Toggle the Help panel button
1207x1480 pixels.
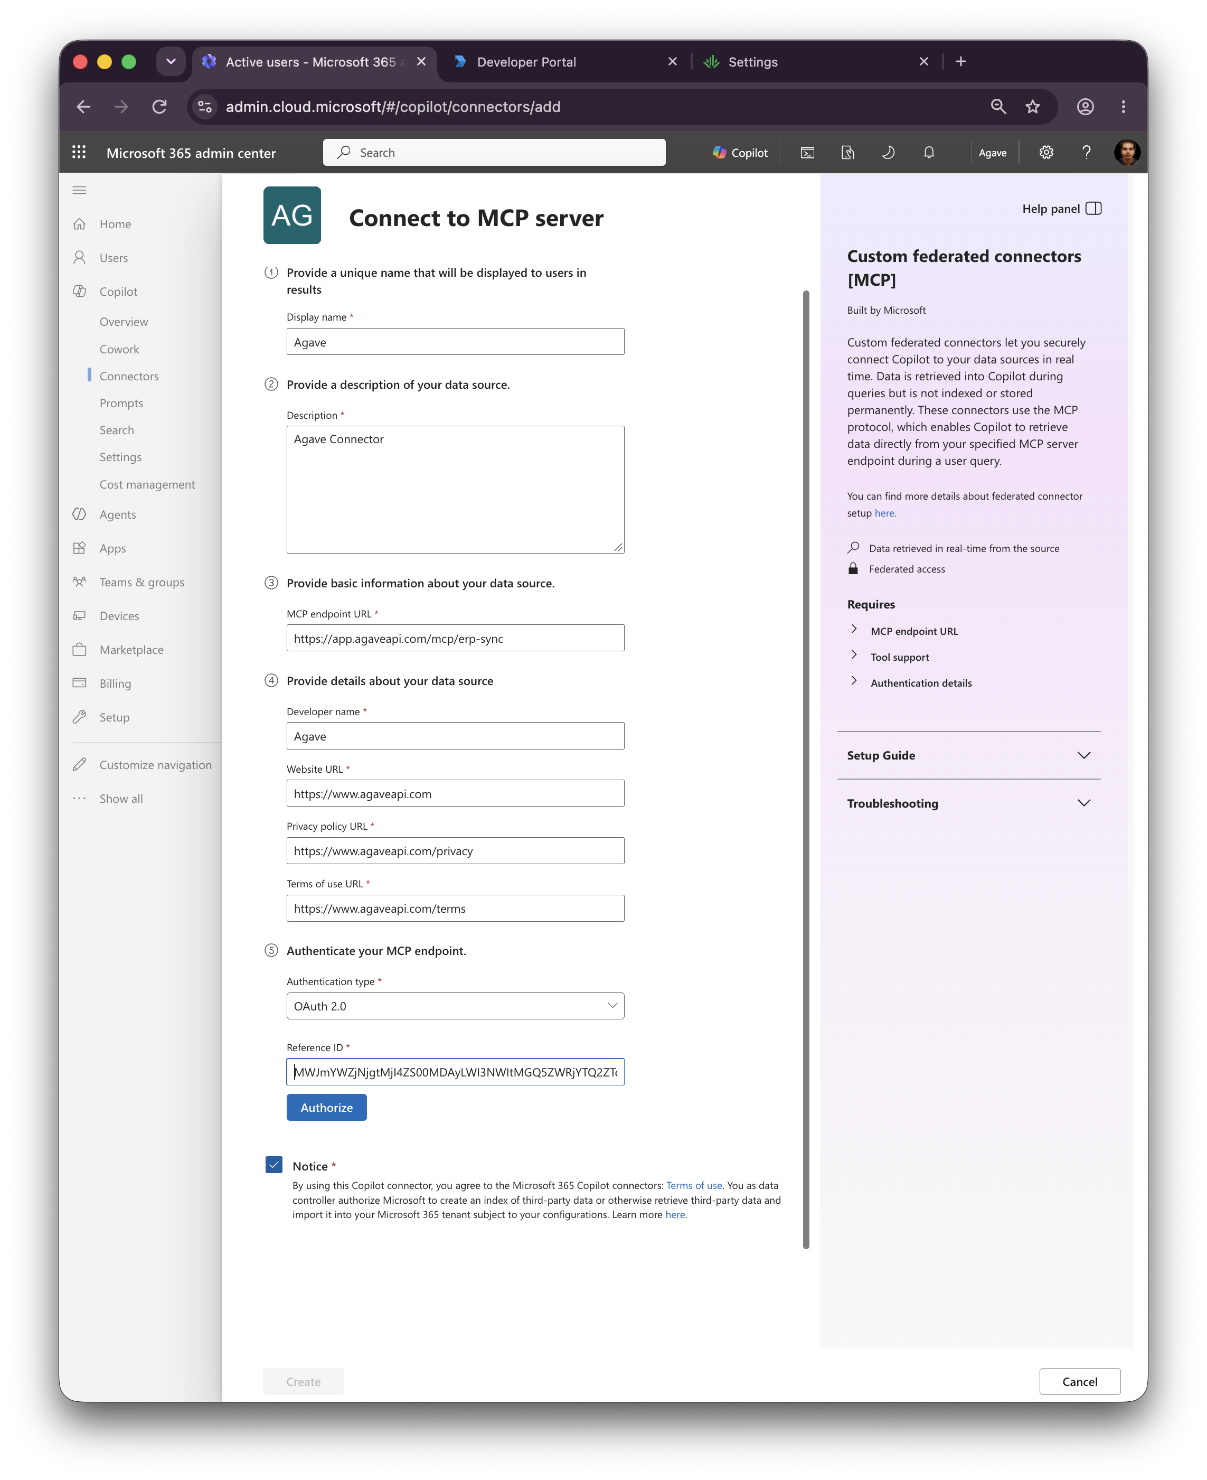pyautogui.click(x=1061, y=209)
